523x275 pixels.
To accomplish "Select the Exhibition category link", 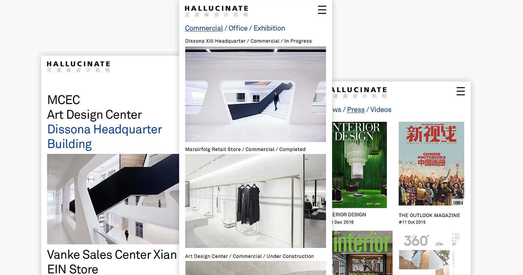I will pyautogui.click(x=269, y=28).
